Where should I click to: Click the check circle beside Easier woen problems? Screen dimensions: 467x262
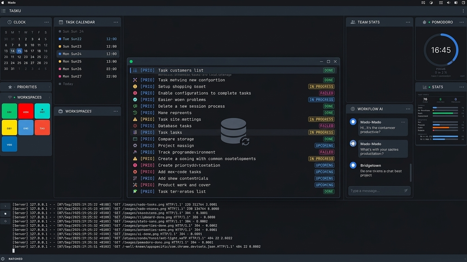[135, 100]
